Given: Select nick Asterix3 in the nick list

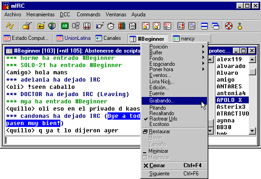Looking at the screenshot, I should click(232, 107).
